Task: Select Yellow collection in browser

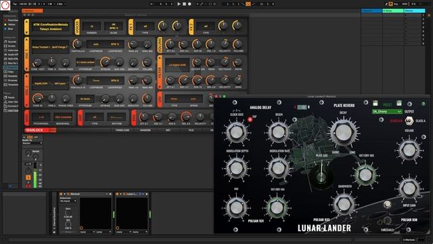Action: tap(10, 24)
